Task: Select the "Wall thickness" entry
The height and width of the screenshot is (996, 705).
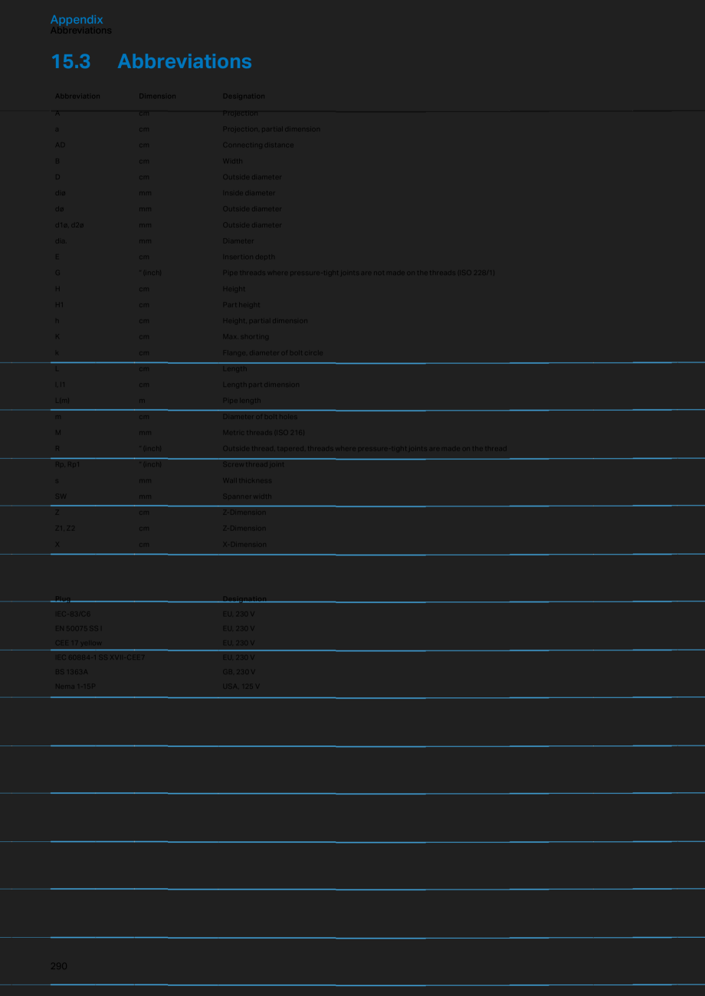Action: [x=247, y=480]
